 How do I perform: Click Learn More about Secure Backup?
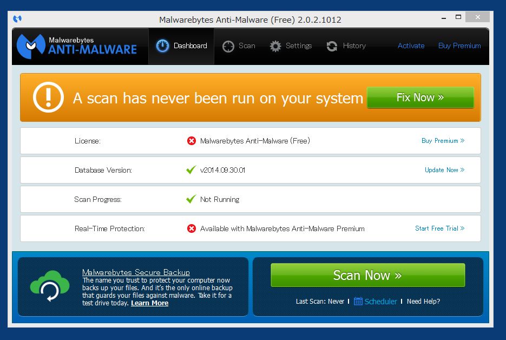[150, 303]
